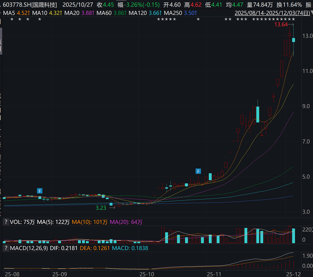Select the MA250 3.50 indicator label
Screen dimensions: 313x277
pyautogui.click(x=181, y=13)
